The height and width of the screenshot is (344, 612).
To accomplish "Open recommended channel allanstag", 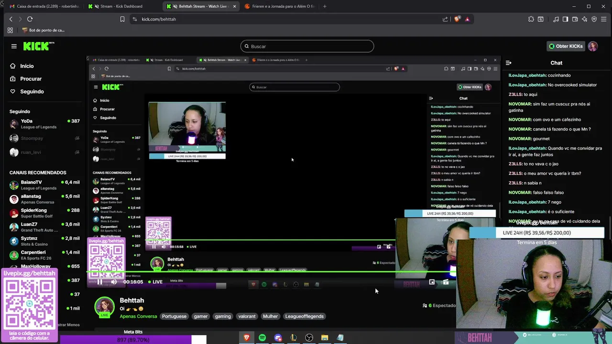I will [x=44, y=199].
